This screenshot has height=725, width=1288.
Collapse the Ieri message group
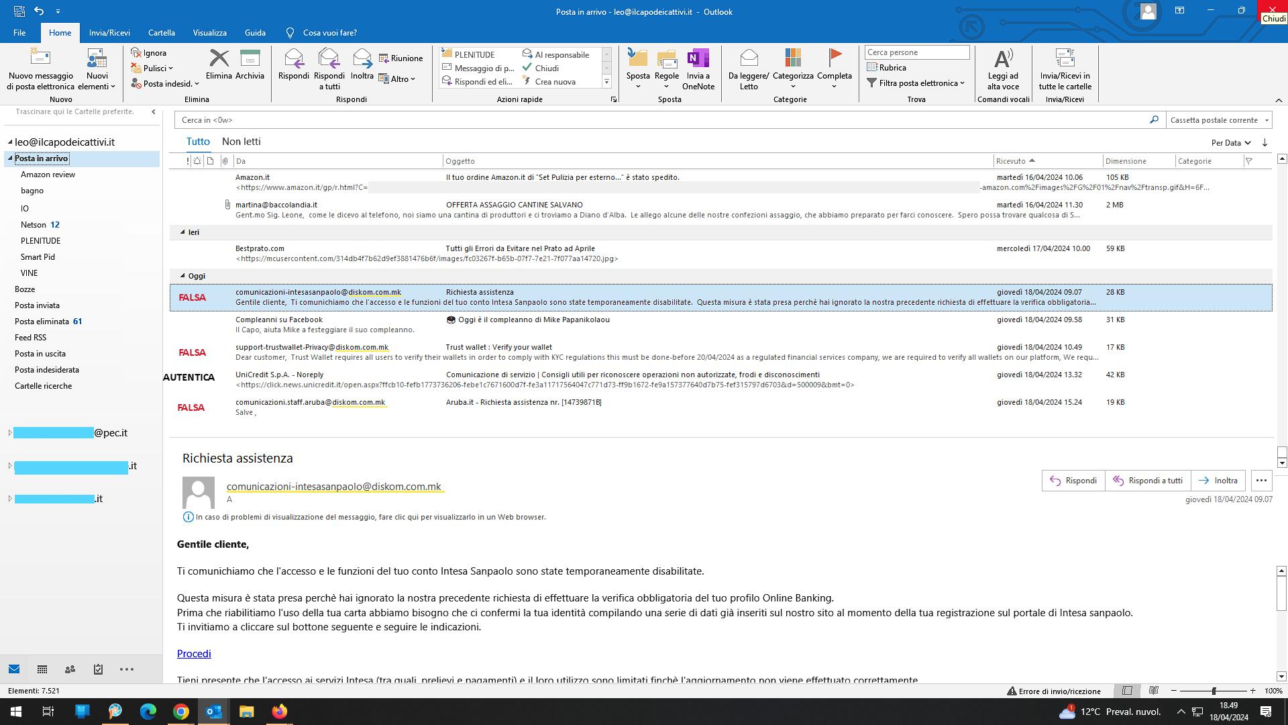click(x=182, y=232)
